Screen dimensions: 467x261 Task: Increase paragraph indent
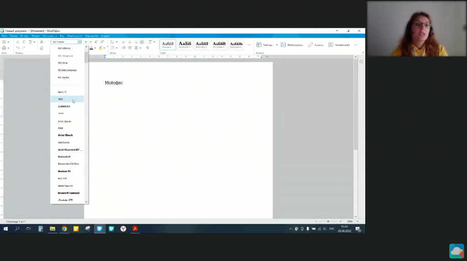point(130,48)
